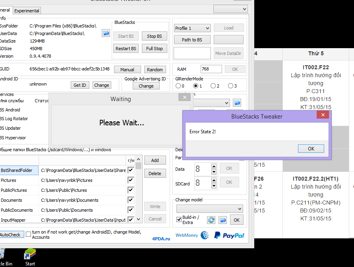Click the Add shared folder button
This screenshot has width=354, height=267.
(155, 160)
